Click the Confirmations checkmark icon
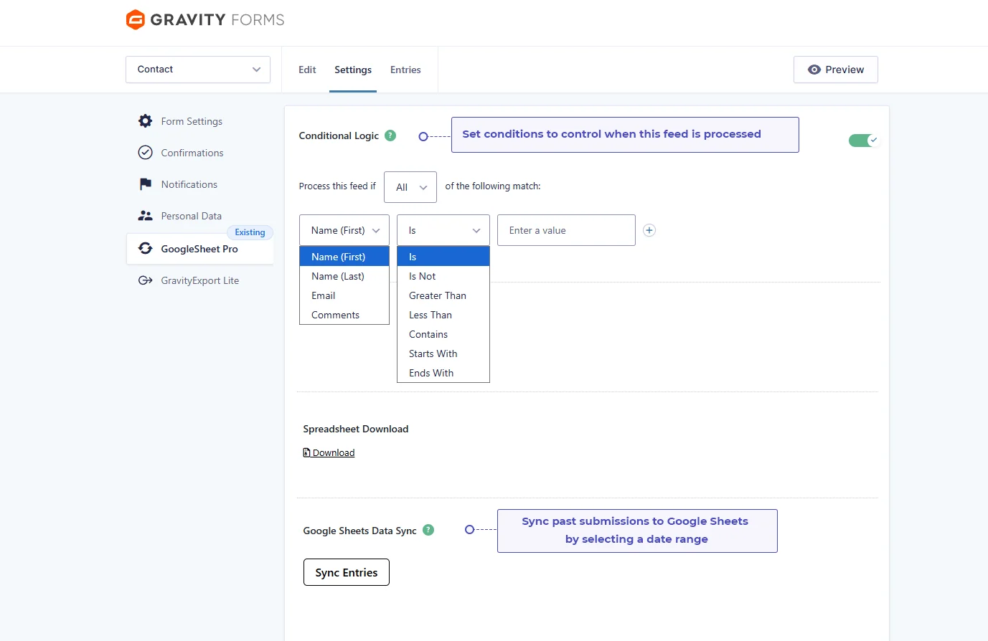Image resolution: width=988 pixels, height=641 pixels. tap(146, 153)
